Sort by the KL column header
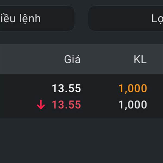The image size is (163, 163). [140, 59]
